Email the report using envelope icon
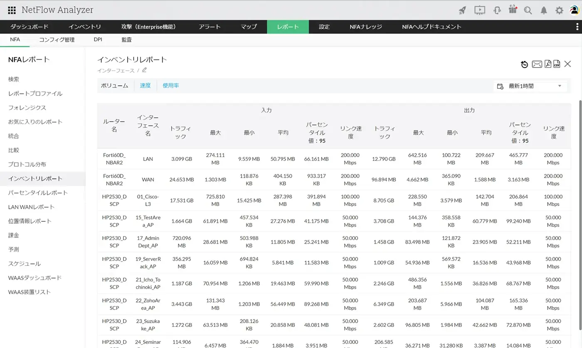This screenshot has width=582, height=348. [537, 64]
